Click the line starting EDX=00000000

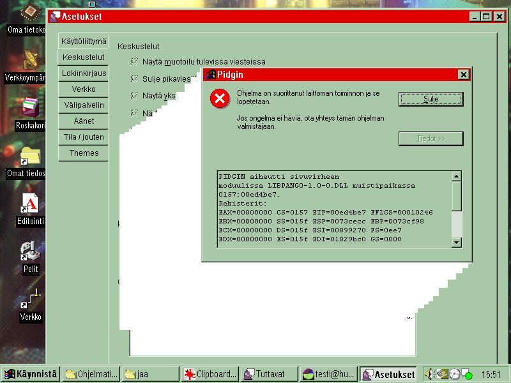[x=310, y=239]
